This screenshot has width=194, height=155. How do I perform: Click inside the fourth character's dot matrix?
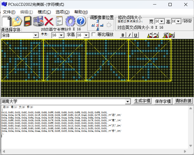pyautogui.click(x=150, y=60)
